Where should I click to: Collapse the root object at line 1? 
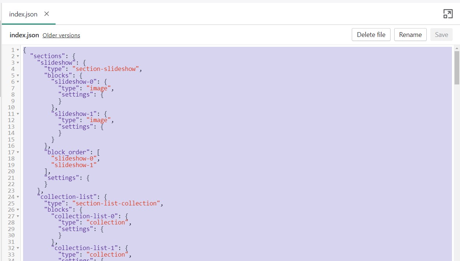point(18,50)
